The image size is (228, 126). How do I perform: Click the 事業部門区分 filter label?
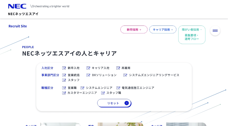50,75
